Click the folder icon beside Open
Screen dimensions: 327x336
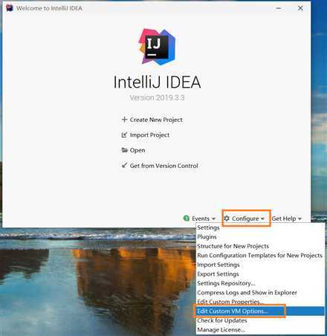pyautogui.click(x=124, y=150)
